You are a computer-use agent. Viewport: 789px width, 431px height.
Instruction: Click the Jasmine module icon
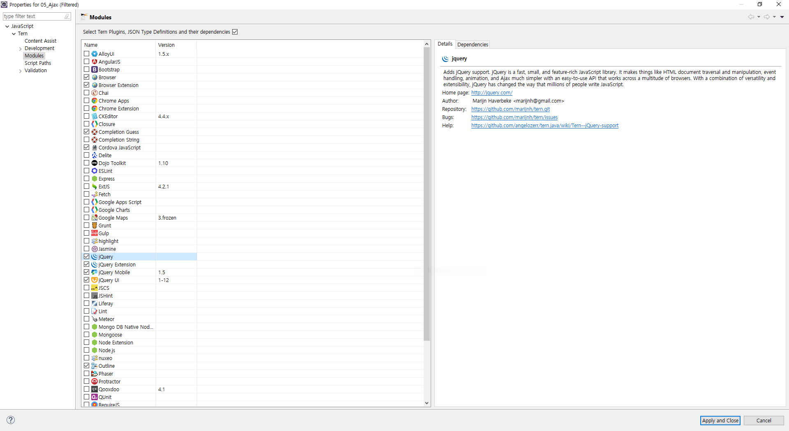[95, 249]
